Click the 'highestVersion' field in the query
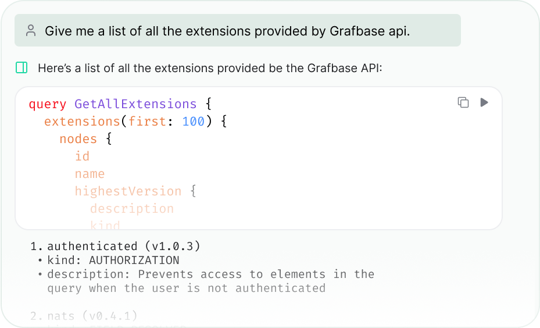540x328 pixels. click(x=128, y=191)
